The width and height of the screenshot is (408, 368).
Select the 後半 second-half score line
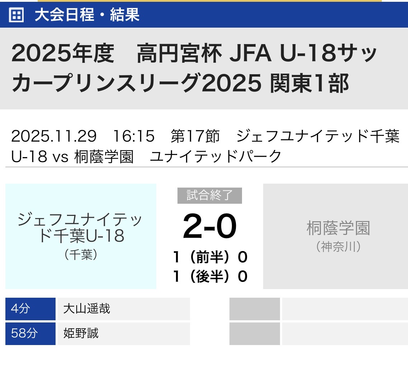tap(210, 276)
